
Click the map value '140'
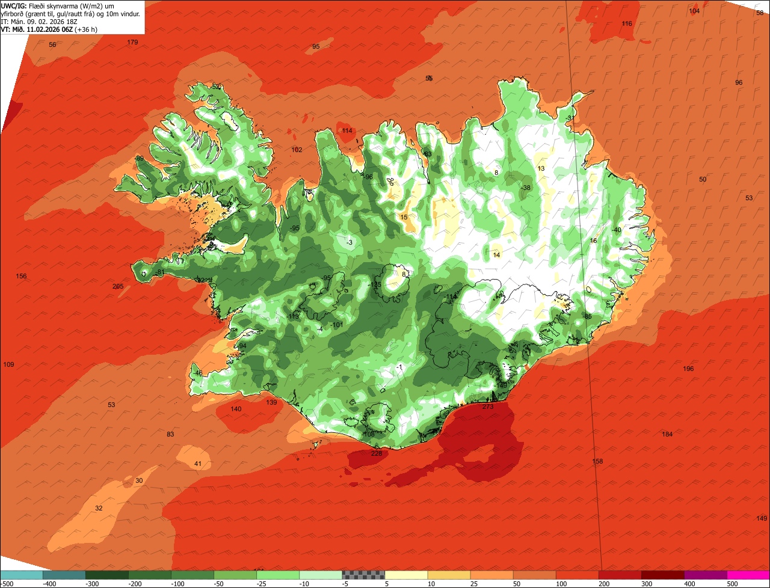tap(236, 409)
